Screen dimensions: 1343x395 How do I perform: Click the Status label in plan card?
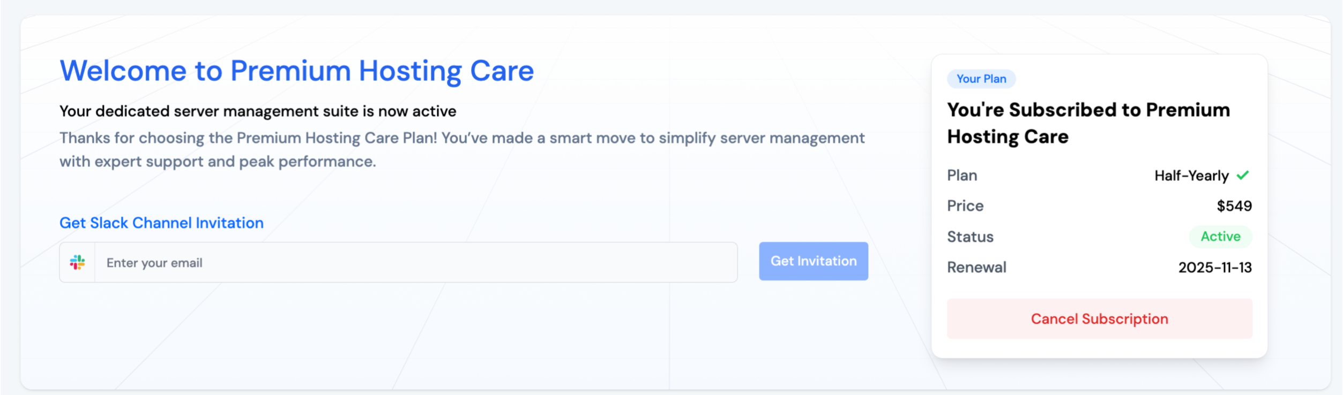(x=970, y=237)
